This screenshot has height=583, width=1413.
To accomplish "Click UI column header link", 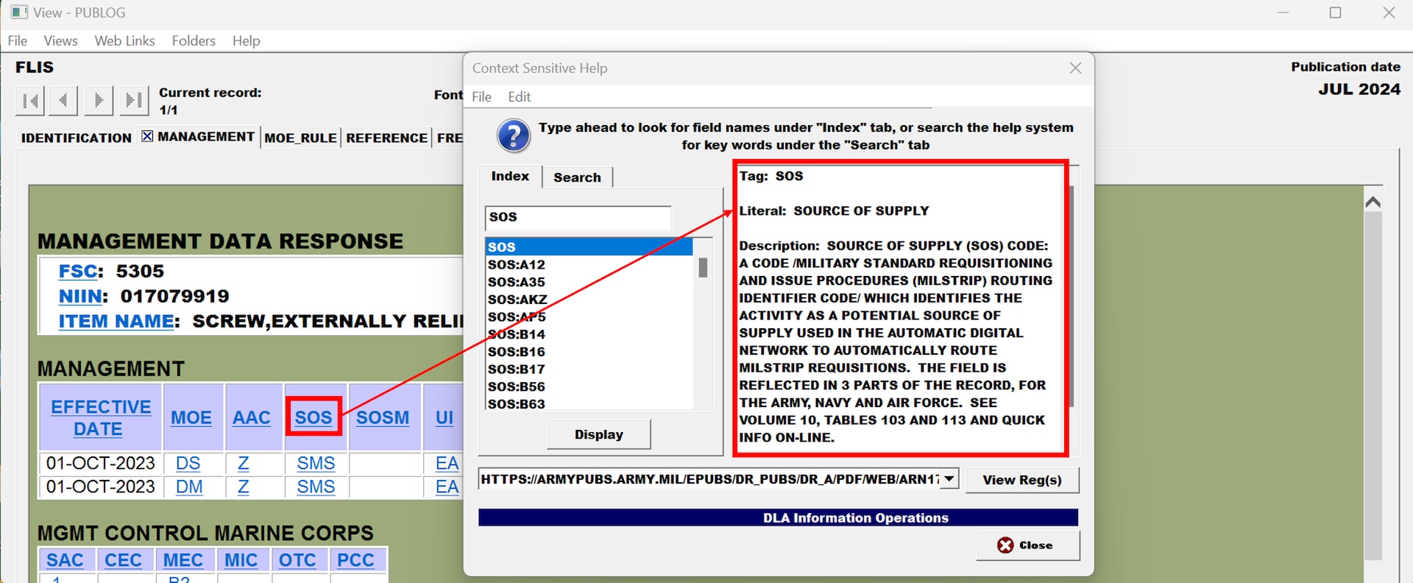I will click(444, 417).
